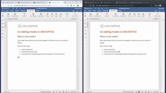This screenshot has width=166, height=93.
Task: Click Undo in right window title bar
Action: tap(102, 8)
